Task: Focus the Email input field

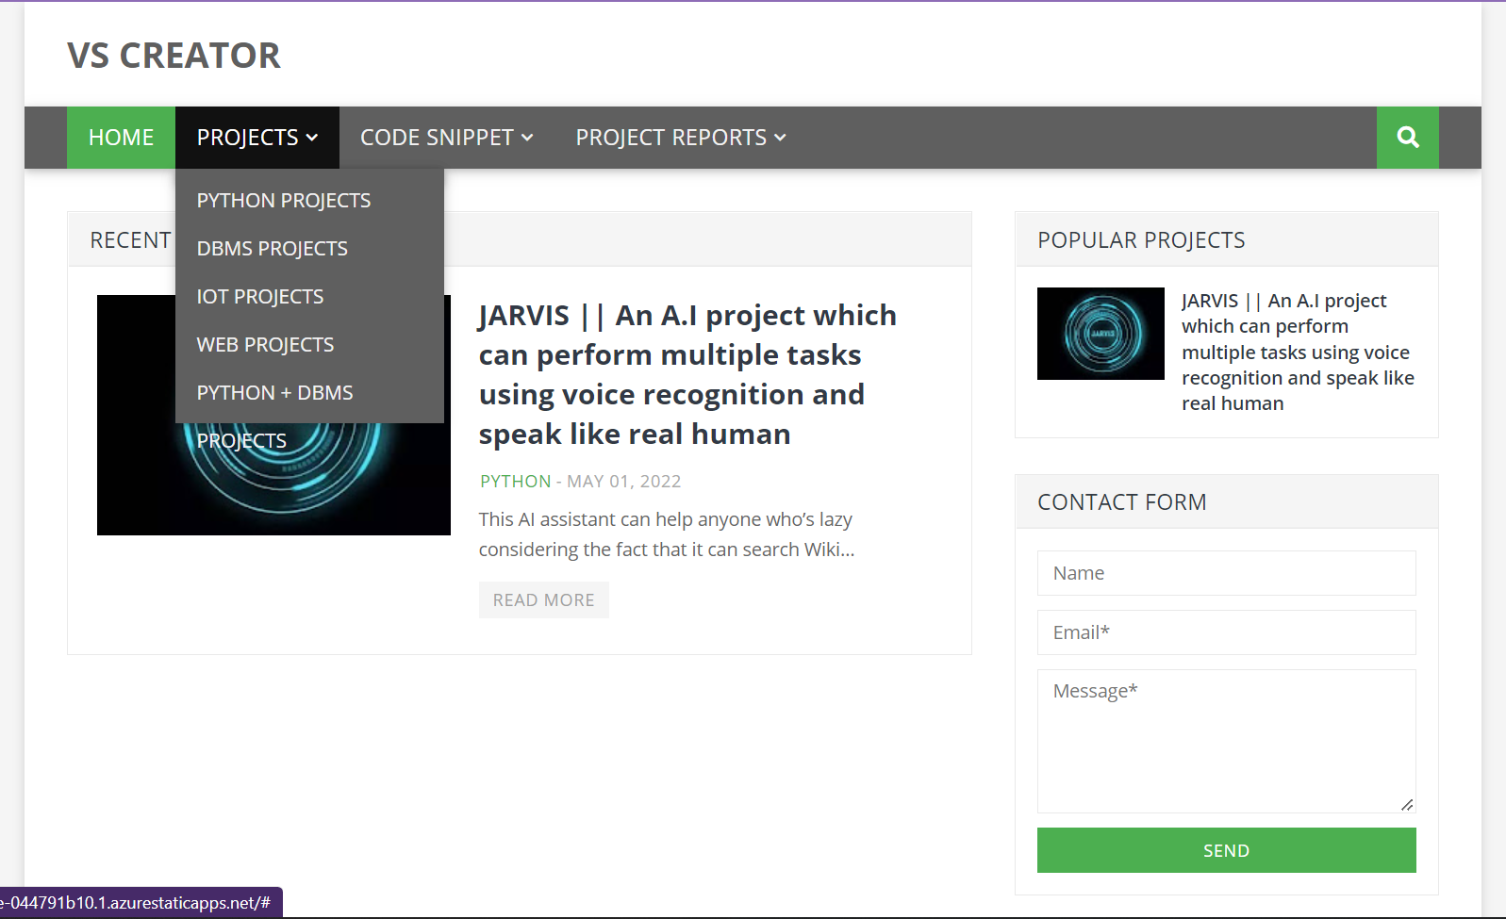Action: pos(1227,632)
